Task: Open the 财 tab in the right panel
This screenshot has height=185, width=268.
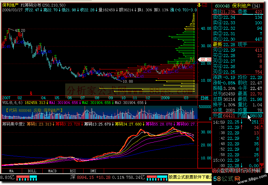Action: click(x=240, y=170)
